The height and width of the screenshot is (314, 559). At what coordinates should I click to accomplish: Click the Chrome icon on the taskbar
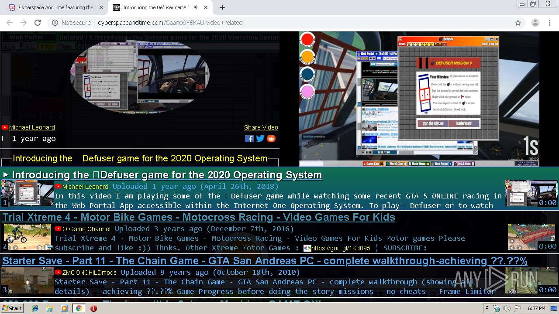[79, 308]
